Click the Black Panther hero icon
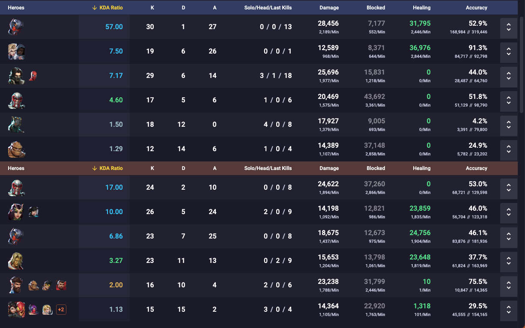This screenshot has width=525, height=328. [x=16, y=125]
